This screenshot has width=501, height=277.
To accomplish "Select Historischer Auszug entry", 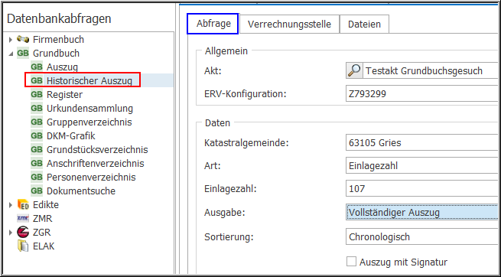I will click(89, 80).
